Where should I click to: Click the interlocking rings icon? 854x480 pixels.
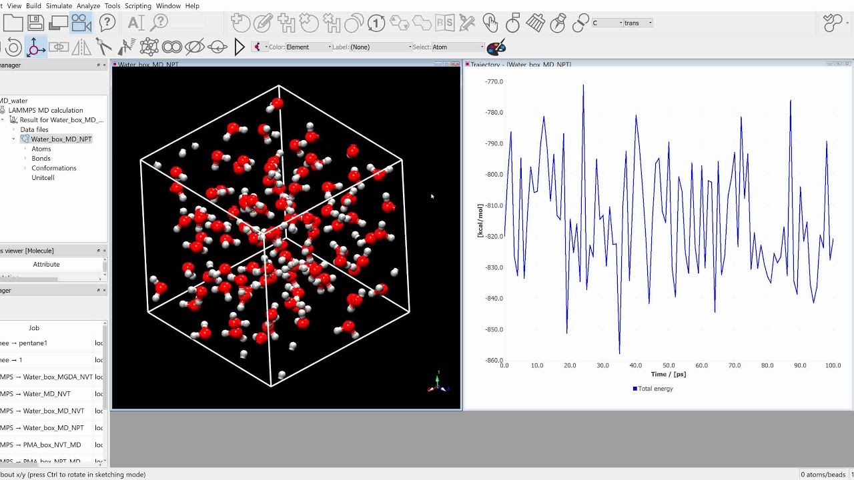coord(171,47)
